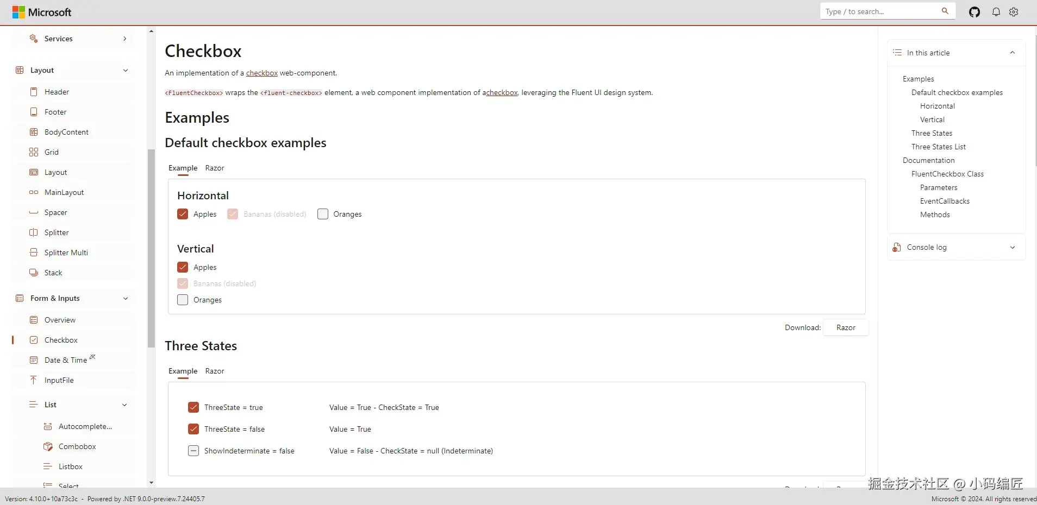
Task: Click the Console log icon
Action: coord(897,247)
